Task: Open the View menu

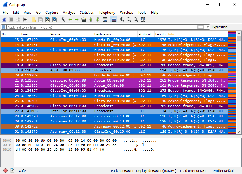Action: (x=27, y=13)
